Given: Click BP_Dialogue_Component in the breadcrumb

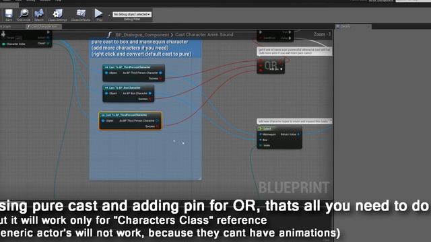Looking at the screenshot, I should (142, 35).
